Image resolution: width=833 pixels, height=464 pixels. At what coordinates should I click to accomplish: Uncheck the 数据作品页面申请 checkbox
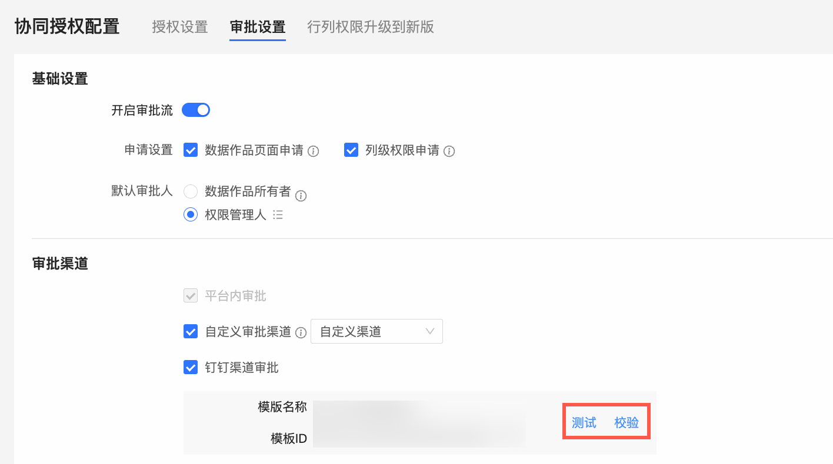pos(191,150)
